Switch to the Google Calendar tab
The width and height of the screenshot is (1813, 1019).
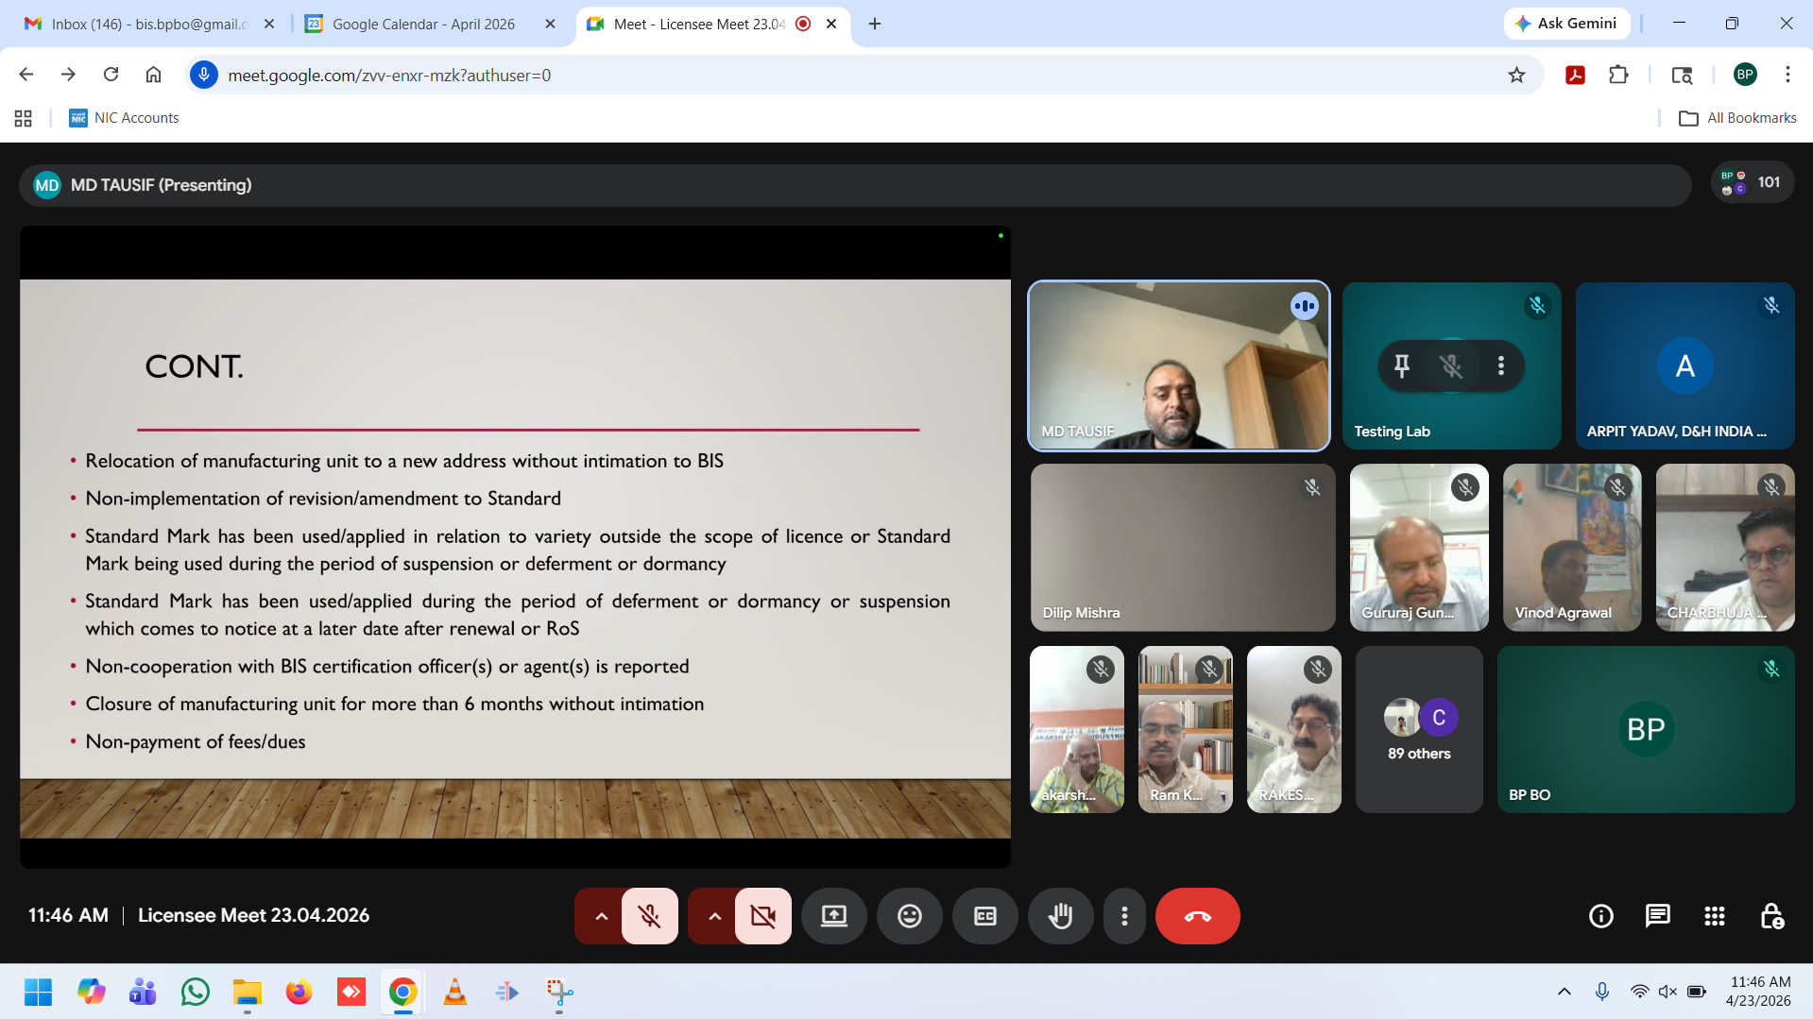point(423,24)
